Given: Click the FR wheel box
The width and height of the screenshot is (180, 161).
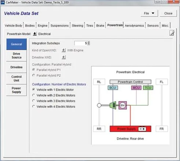Looking at the screenshot, I should point(162,129).
